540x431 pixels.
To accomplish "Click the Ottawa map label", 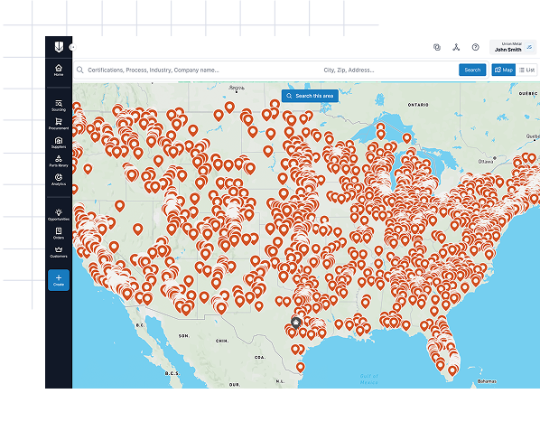I will [485, 161].
